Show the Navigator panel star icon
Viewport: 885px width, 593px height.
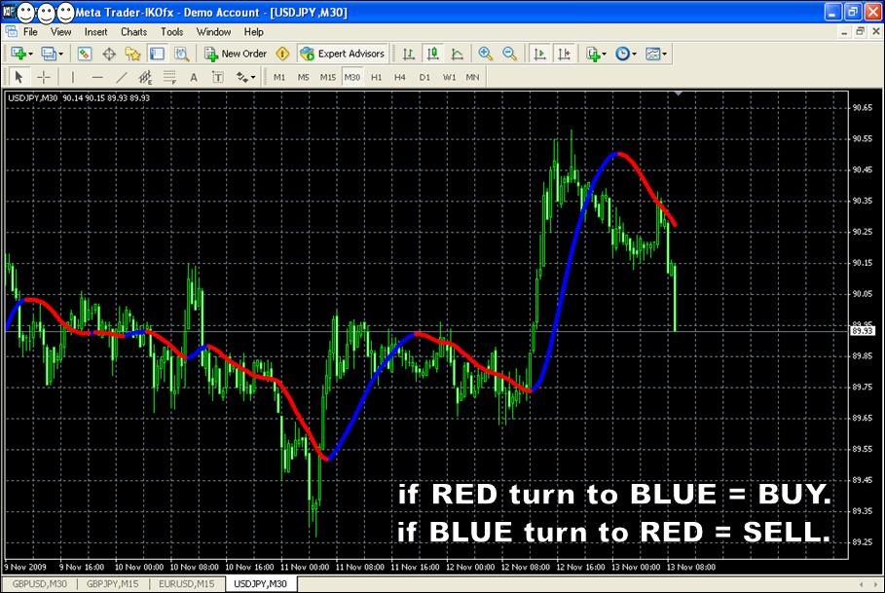pyautogui.click(x=132, y=54)
